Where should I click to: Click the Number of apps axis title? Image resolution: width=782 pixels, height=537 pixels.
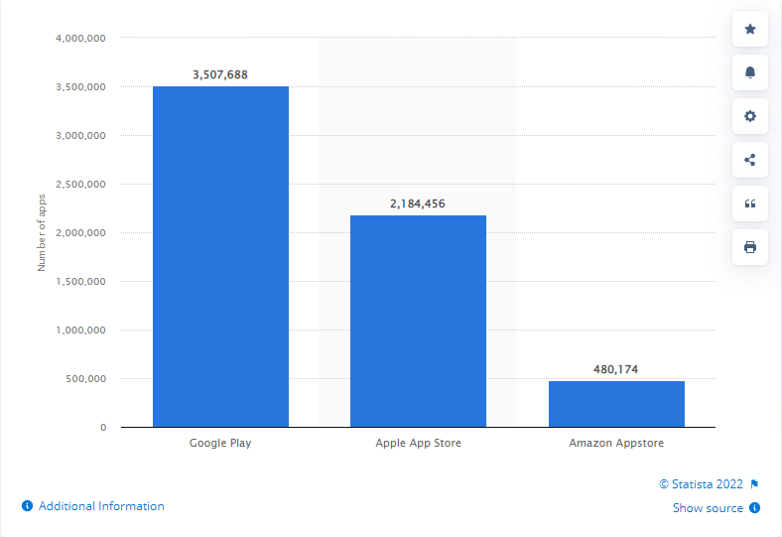click(x=42, y=233)
